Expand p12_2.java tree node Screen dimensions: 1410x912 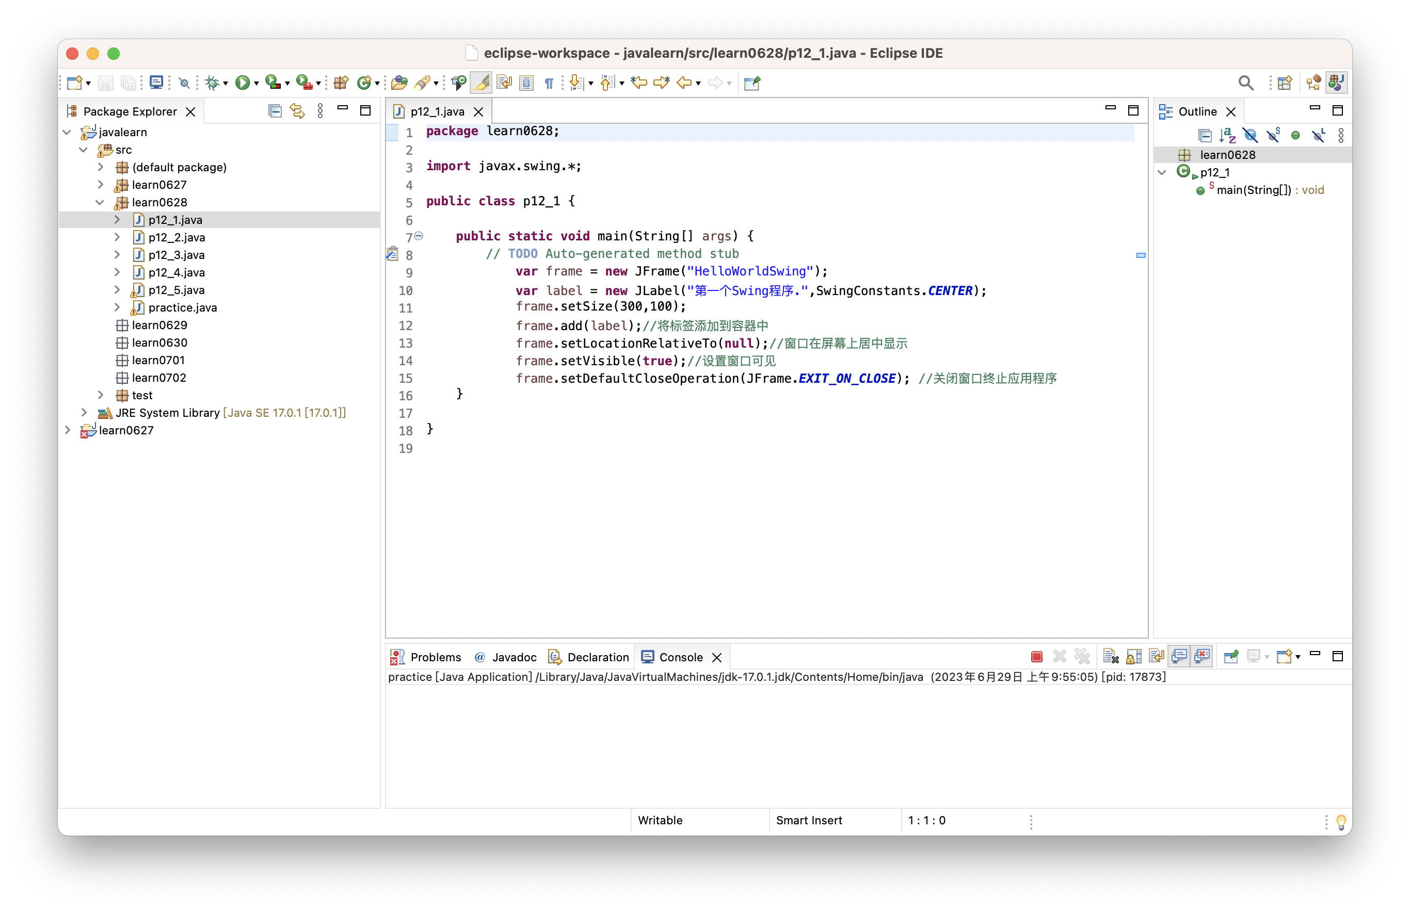point(117,237)
